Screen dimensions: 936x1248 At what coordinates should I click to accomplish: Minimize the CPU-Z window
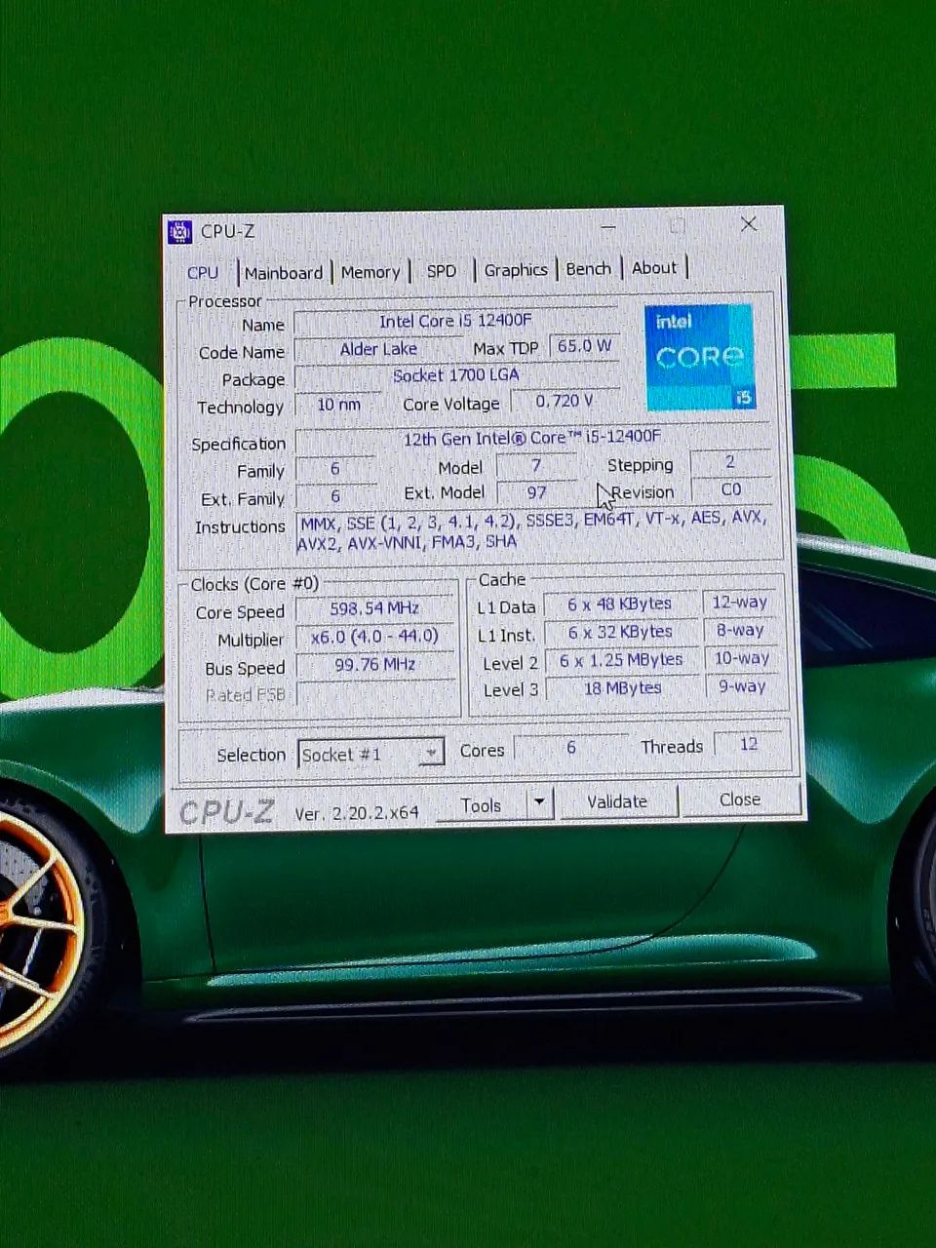click(x=608, y=227)
